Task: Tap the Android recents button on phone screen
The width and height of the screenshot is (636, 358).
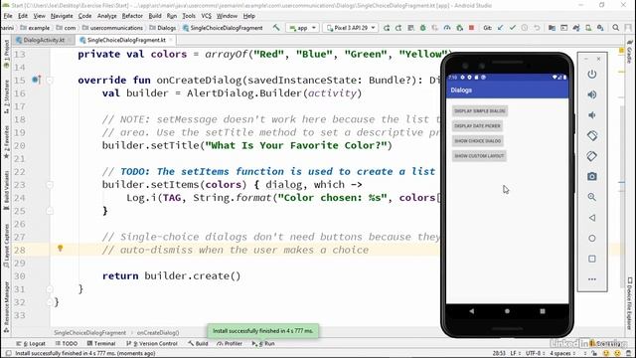Action: point(543,311)
